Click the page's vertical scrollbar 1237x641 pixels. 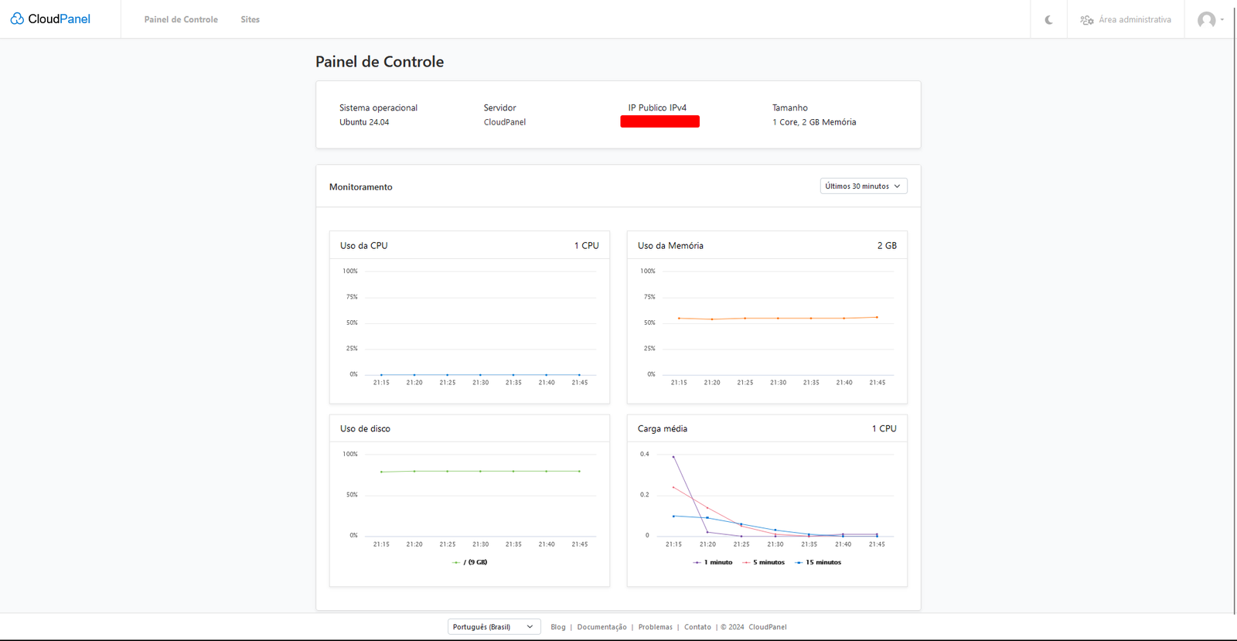[1234, 309]
